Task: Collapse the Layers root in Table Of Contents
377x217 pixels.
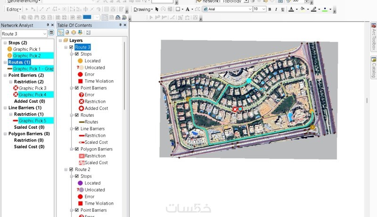Action: click(x=60, y=41)
